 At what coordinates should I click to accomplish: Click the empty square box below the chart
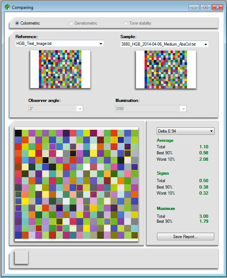(21, 258)
